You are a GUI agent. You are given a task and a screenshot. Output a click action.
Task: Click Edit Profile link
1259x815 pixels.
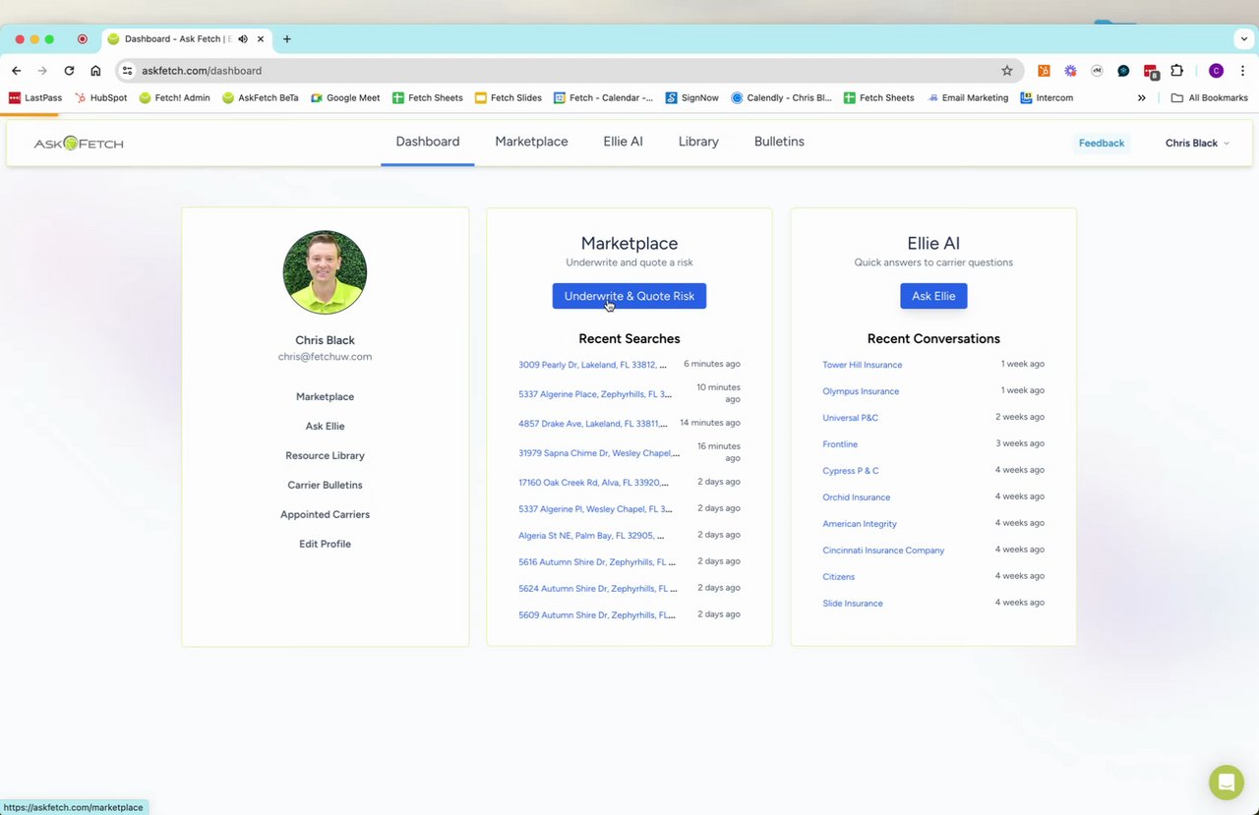(325, 545)
